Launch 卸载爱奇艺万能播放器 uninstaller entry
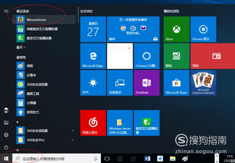 pos(44,29)
